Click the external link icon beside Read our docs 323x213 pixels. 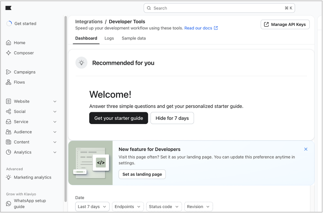point(216,28)
